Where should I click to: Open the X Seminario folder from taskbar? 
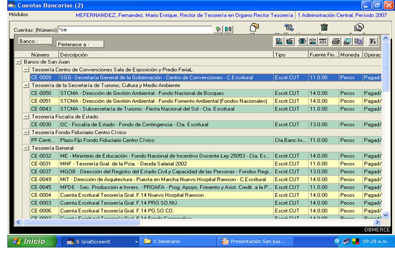178,242
